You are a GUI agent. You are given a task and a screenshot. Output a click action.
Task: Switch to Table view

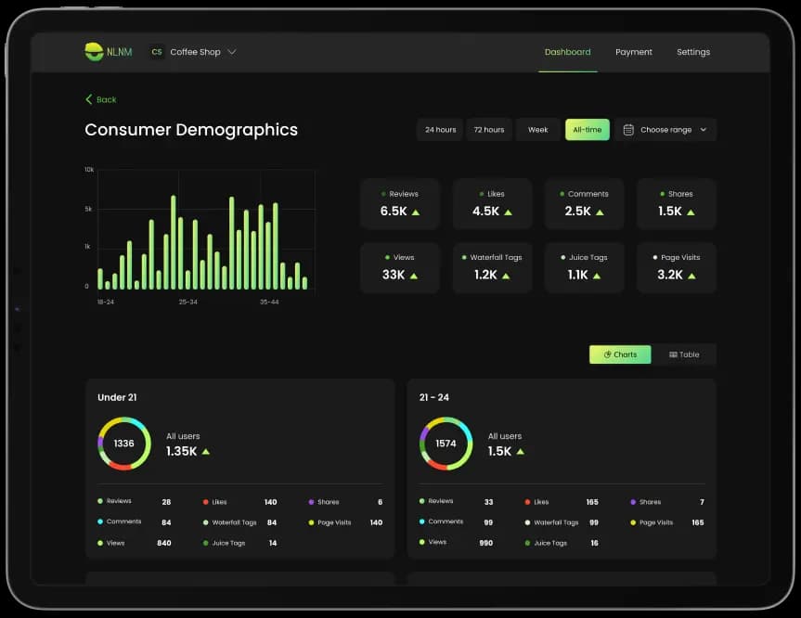click(x=684, y=354)
